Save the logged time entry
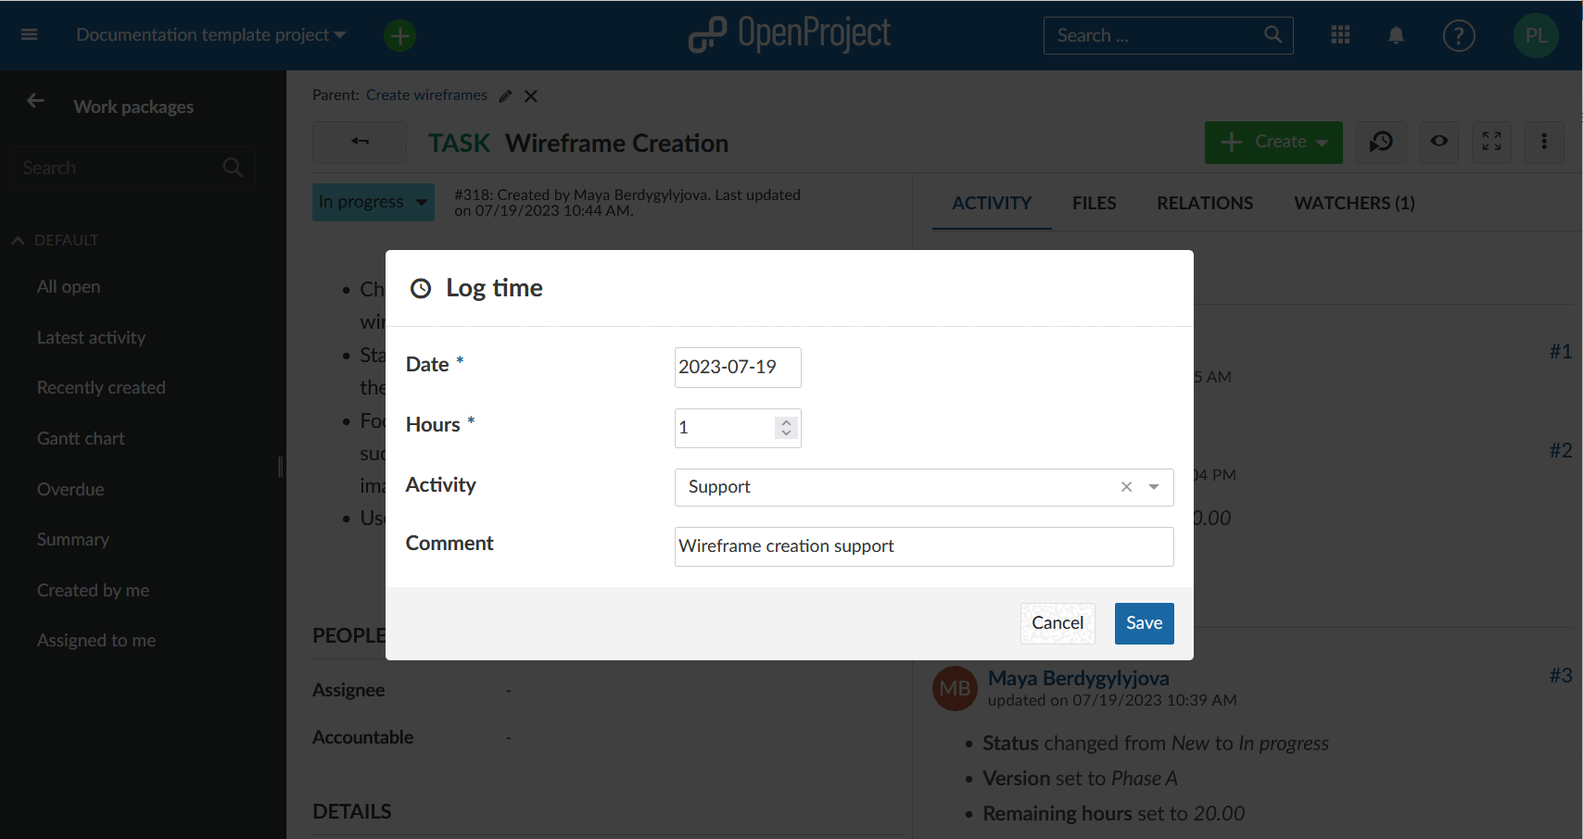Screen dimensions: 1583x839 click(1144, 623)
